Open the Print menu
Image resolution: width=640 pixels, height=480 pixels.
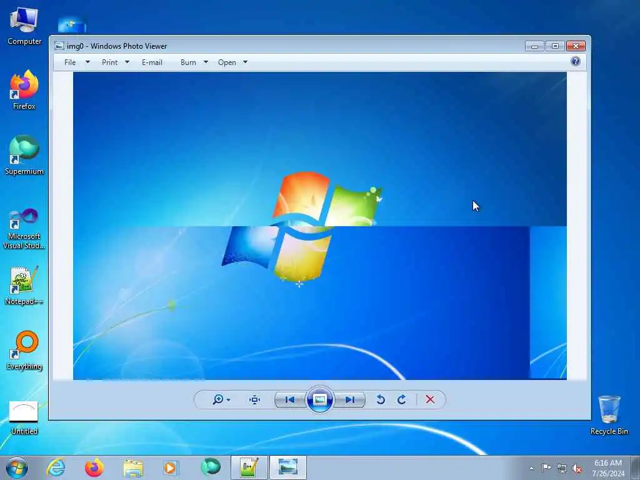pyautogui.click(x=110, y=62)
